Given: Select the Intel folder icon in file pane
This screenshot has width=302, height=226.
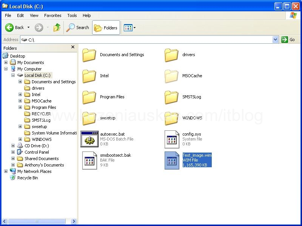Looking at the screenshot, I should coord(89,76).
